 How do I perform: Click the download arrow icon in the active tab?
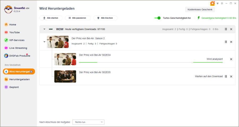6,72
